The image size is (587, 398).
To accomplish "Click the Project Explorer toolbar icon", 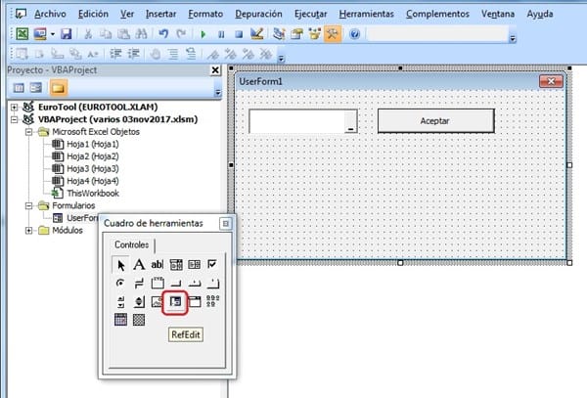I will (x=279, y=34).
